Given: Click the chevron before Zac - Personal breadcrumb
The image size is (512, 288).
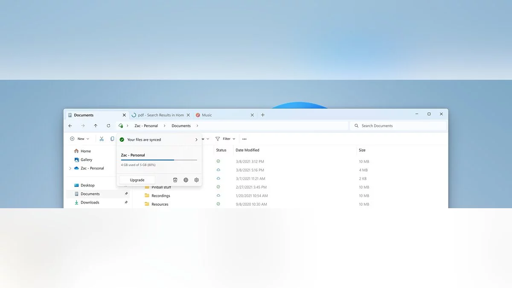Looking at the screenshot, I should tap(128, 126).
